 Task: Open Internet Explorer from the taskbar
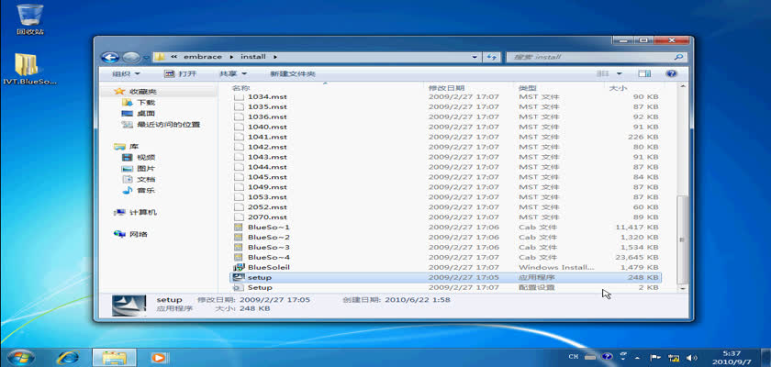point(67,357)
